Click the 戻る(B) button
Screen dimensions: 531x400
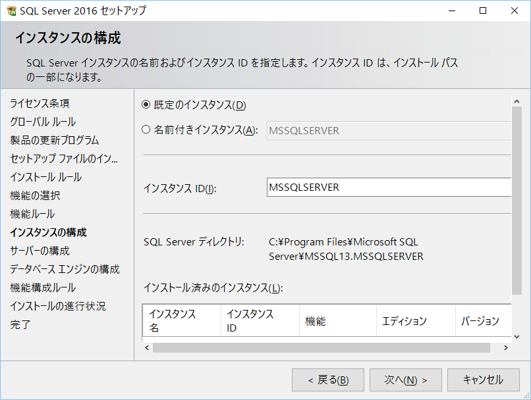tap(328, 380)
